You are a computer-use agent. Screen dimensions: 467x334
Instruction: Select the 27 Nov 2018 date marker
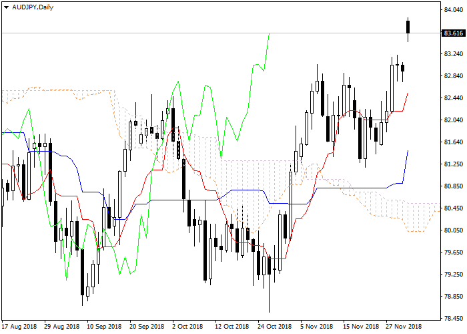[x=403, y=327]
